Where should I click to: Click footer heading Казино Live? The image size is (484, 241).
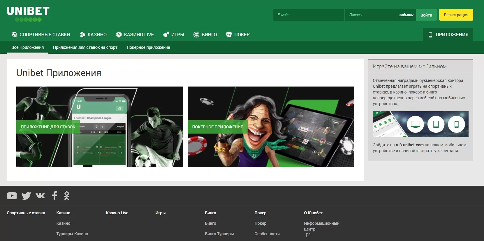117,213
